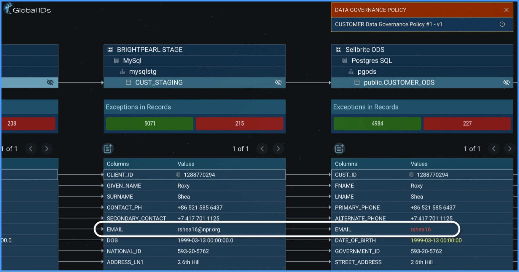Click the MySql database icon
The height and width of the screenshot is (272, 519).
[x=116, y=61]
